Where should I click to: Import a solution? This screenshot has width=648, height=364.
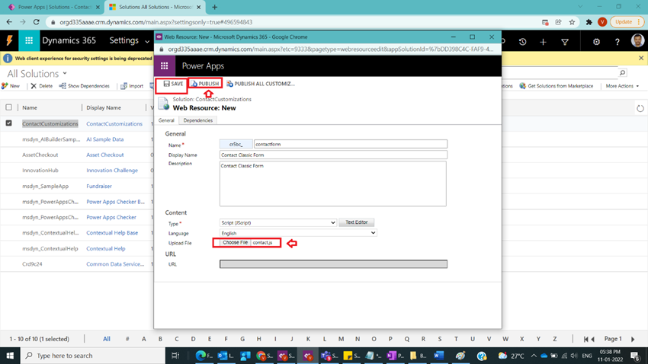click(132, 86)
